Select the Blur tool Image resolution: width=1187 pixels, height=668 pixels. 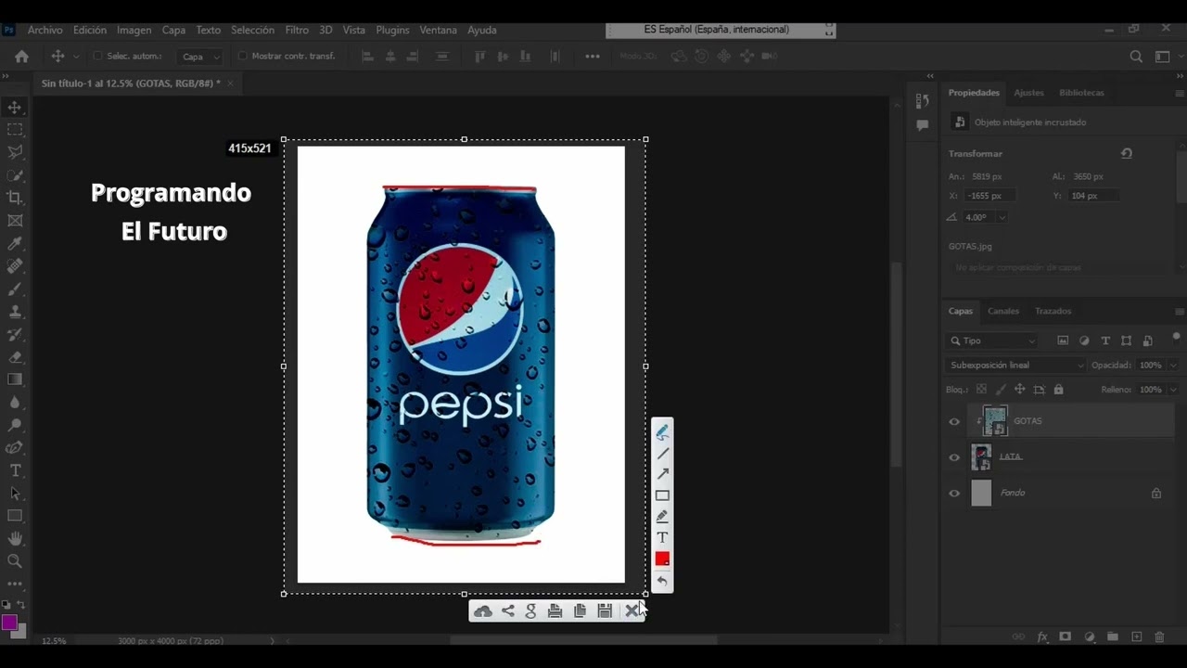15,403
